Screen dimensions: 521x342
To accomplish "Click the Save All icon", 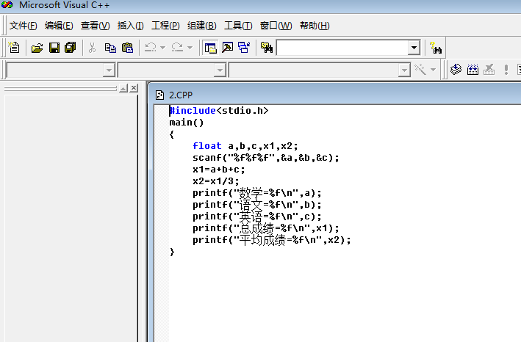I will (71, 48).
